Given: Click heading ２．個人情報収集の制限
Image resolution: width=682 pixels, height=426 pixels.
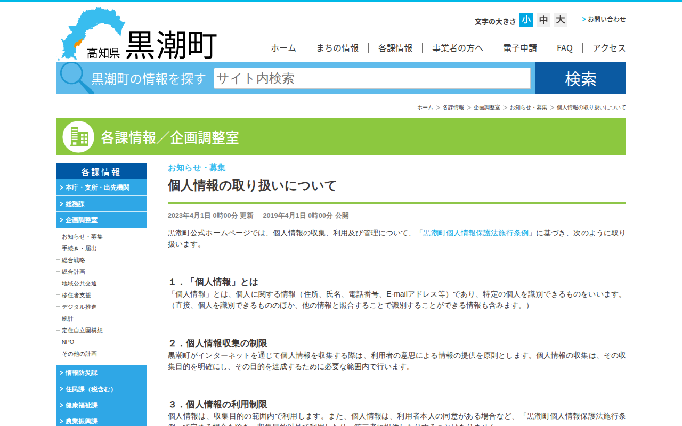Looking at the screenshot, I should coord(218,343).
